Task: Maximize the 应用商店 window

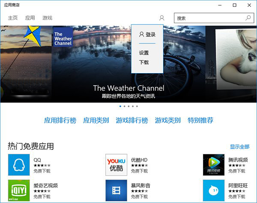Action: pyautogui.click(x=235, y=5)
